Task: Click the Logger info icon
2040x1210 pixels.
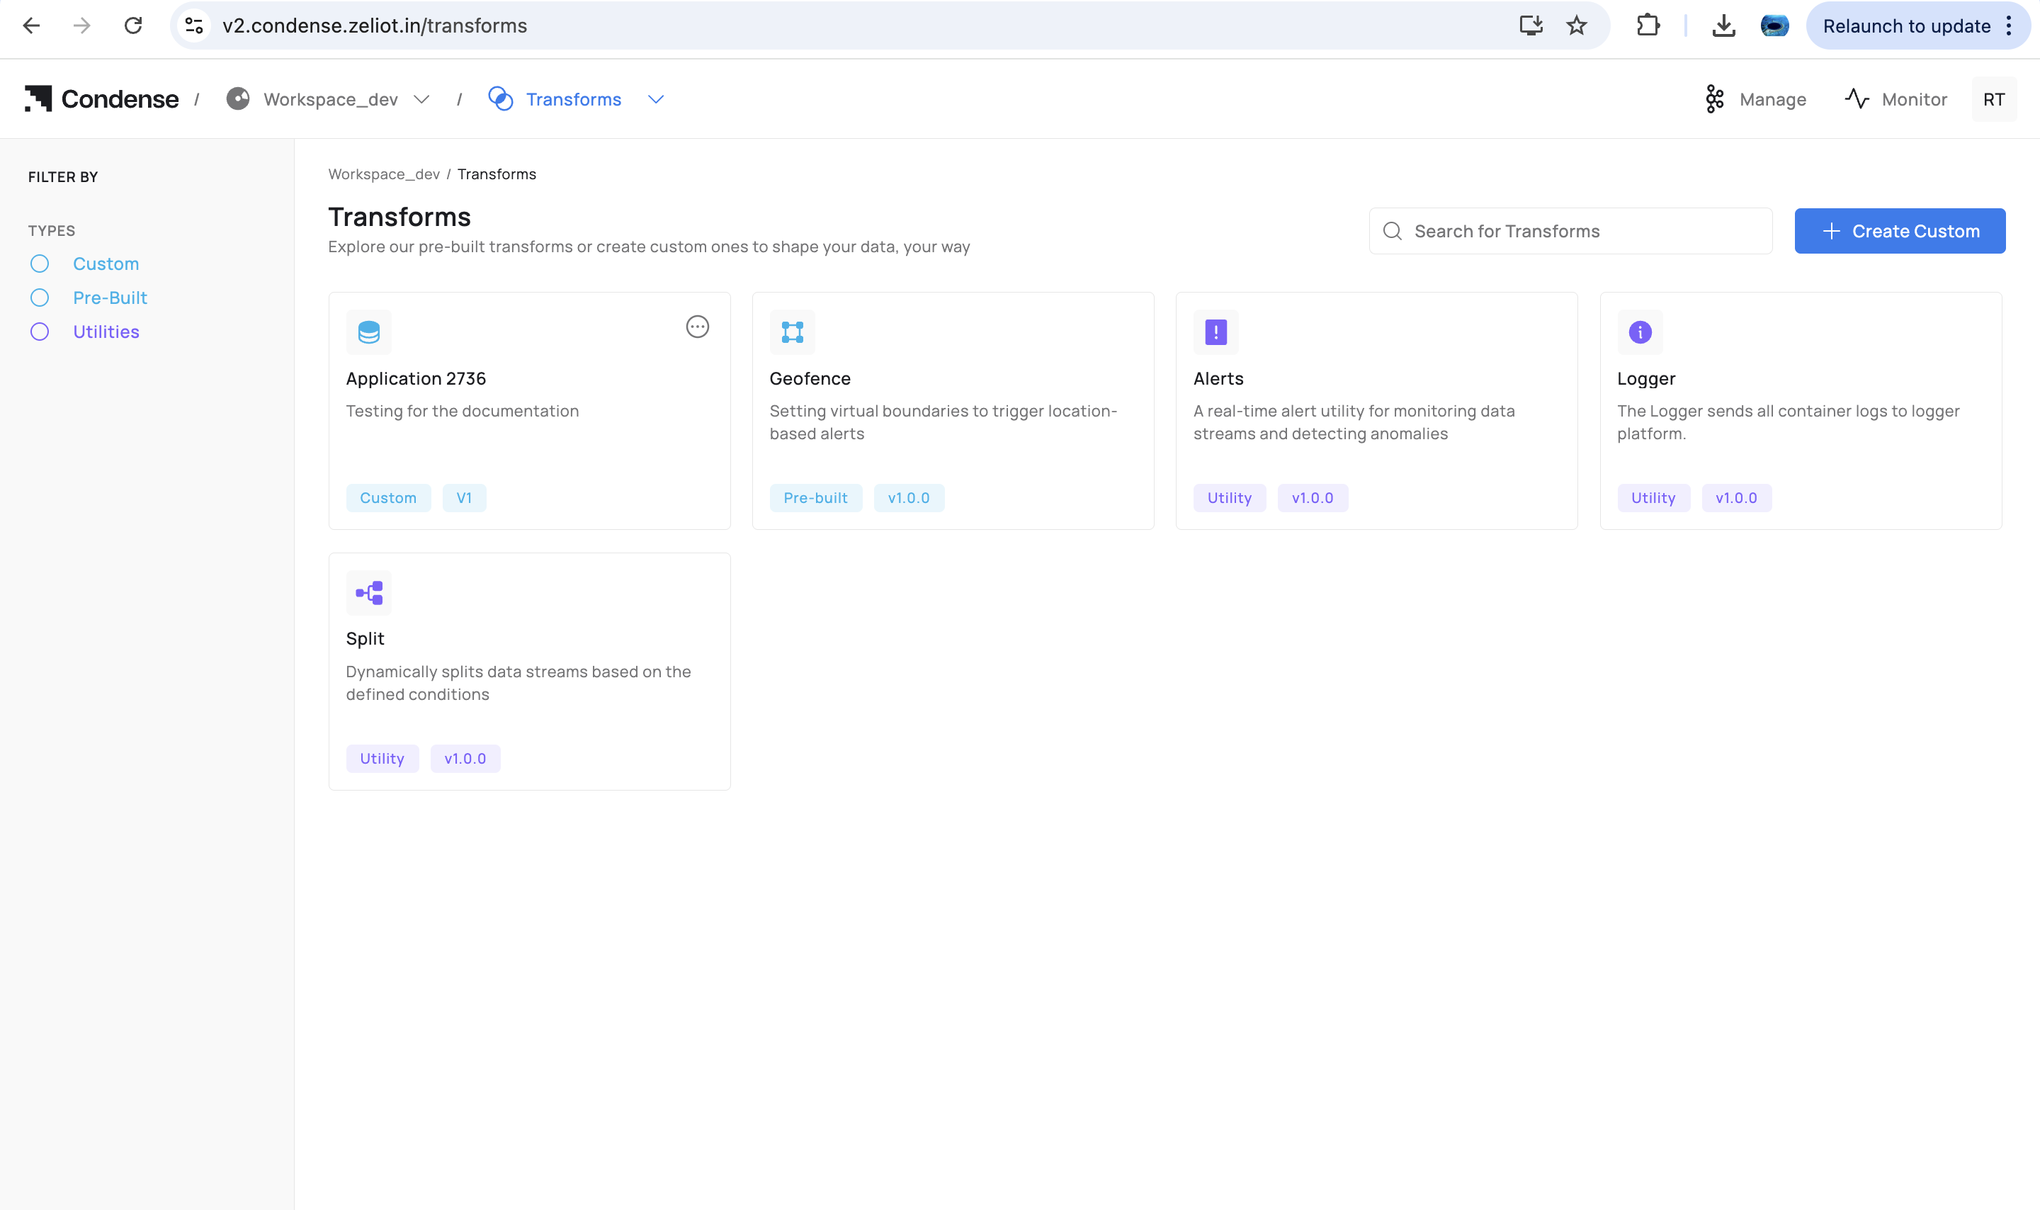Action: (1639, 332)
